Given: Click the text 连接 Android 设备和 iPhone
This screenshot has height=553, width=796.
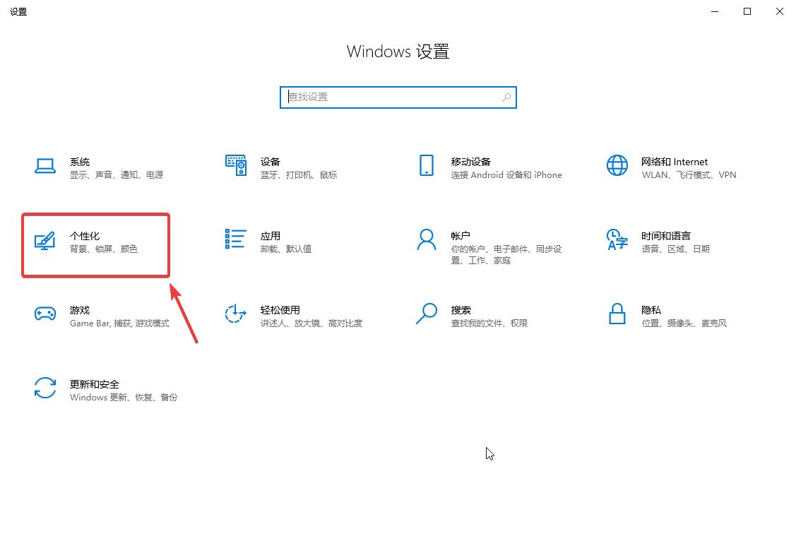Looking at the screenshot, I should point(506,175).
